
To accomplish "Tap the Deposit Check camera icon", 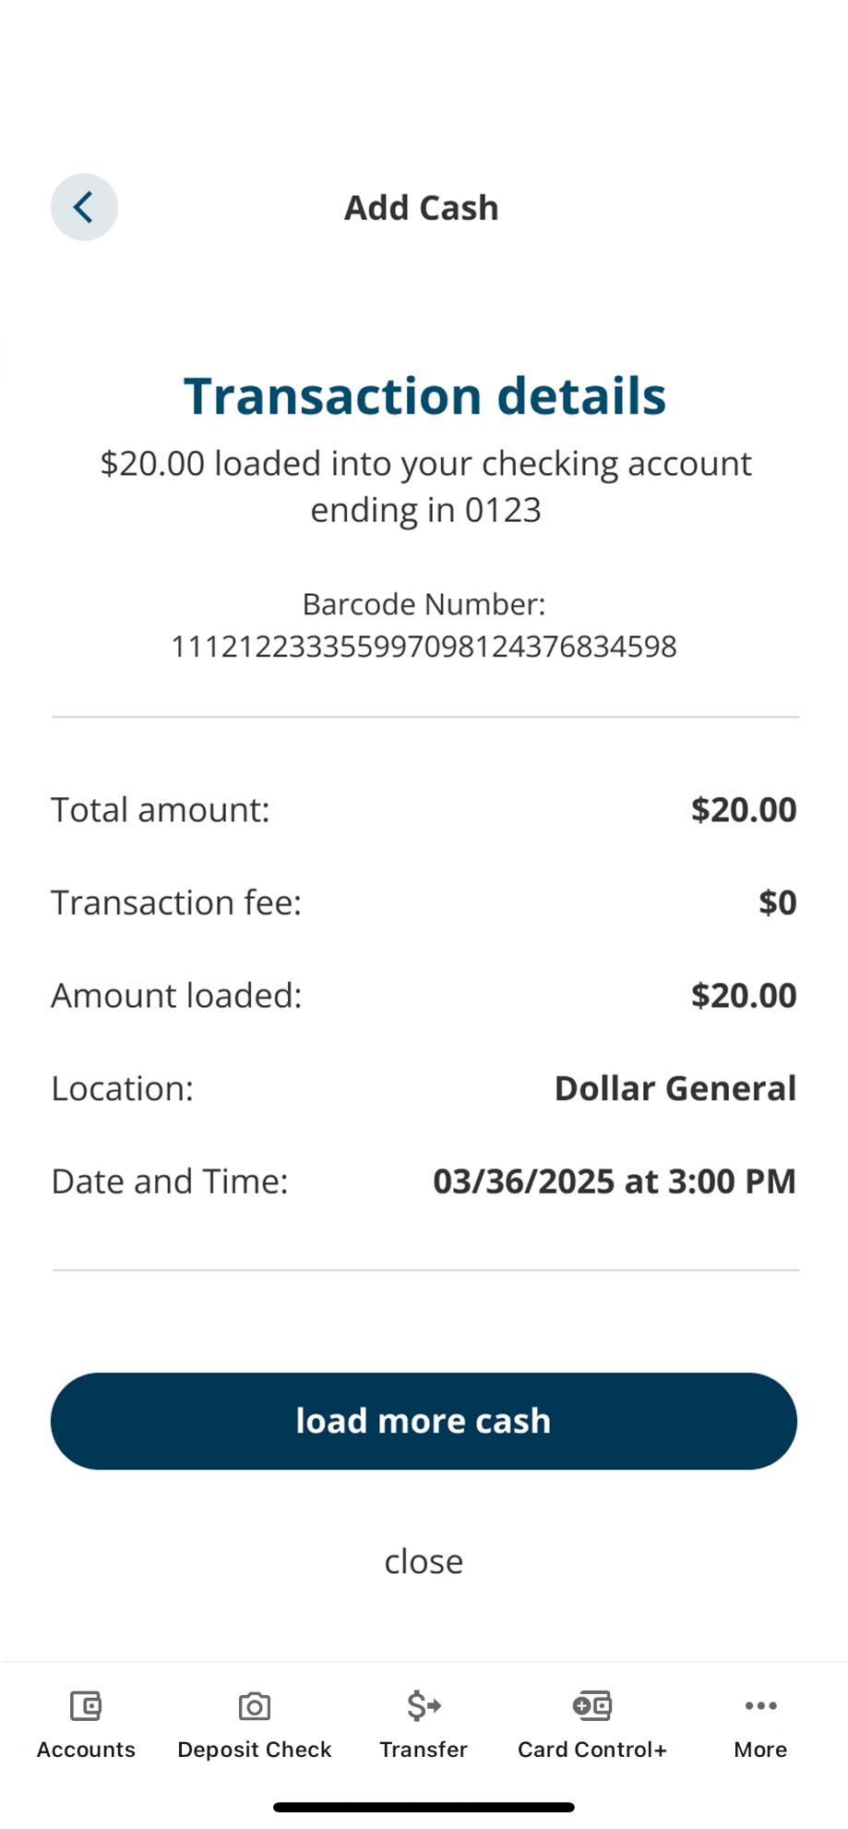I will click(255, 1705).
